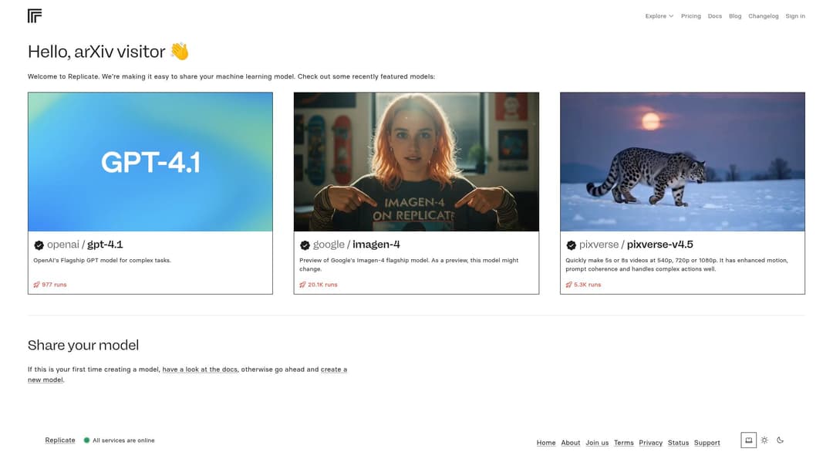This screenshot has height=469, width=833.
Task: Click the rocket icon beside 5.3K runs
Action: [569, 285]
